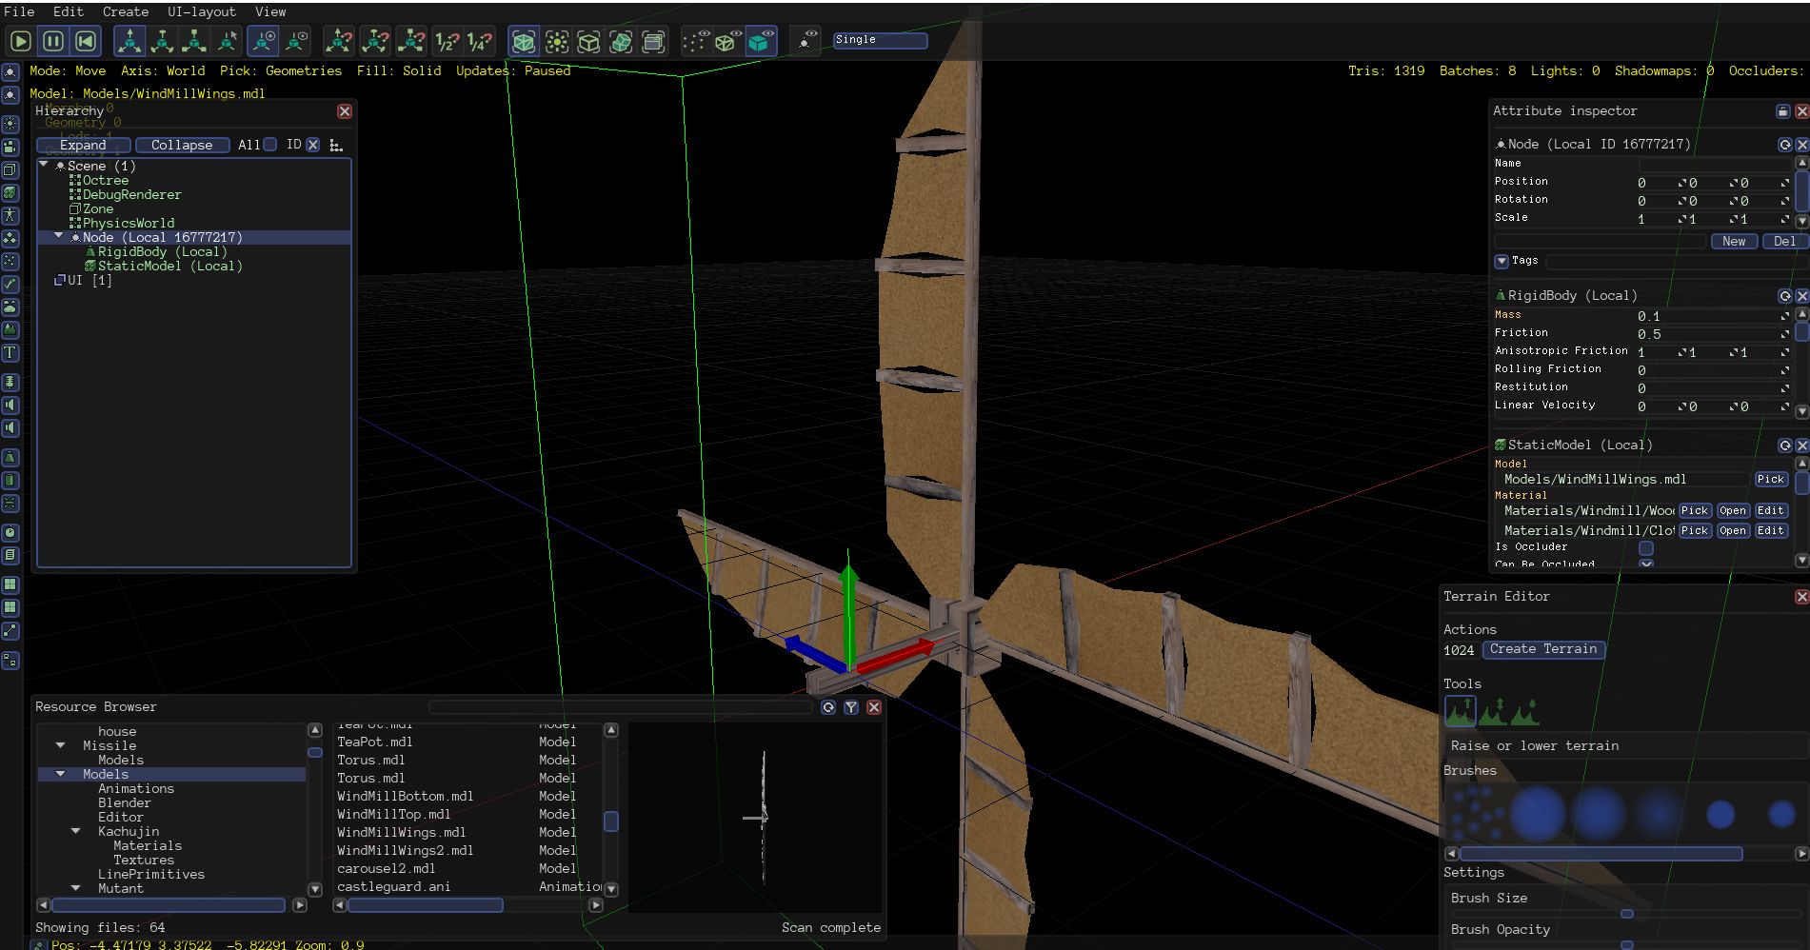Set fill mode to solid

(x=761, y=41)
